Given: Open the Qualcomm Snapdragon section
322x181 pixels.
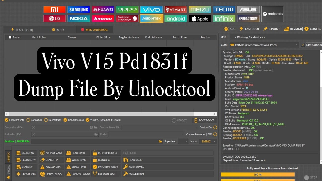Looking at the screenshot, I should click(127, 19).
